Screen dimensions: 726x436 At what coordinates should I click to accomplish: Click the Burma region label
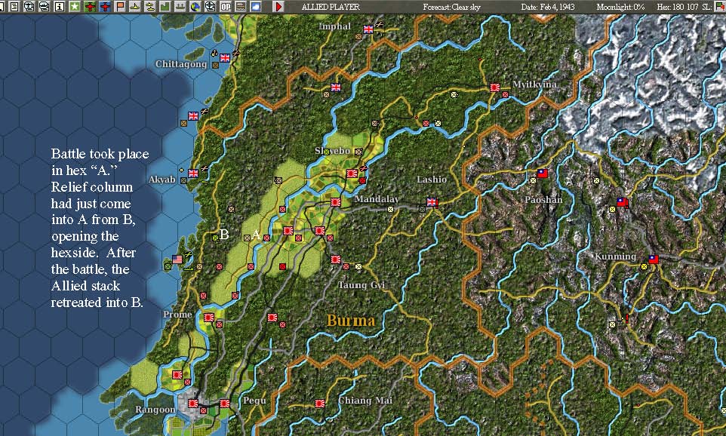coord(351,321)
